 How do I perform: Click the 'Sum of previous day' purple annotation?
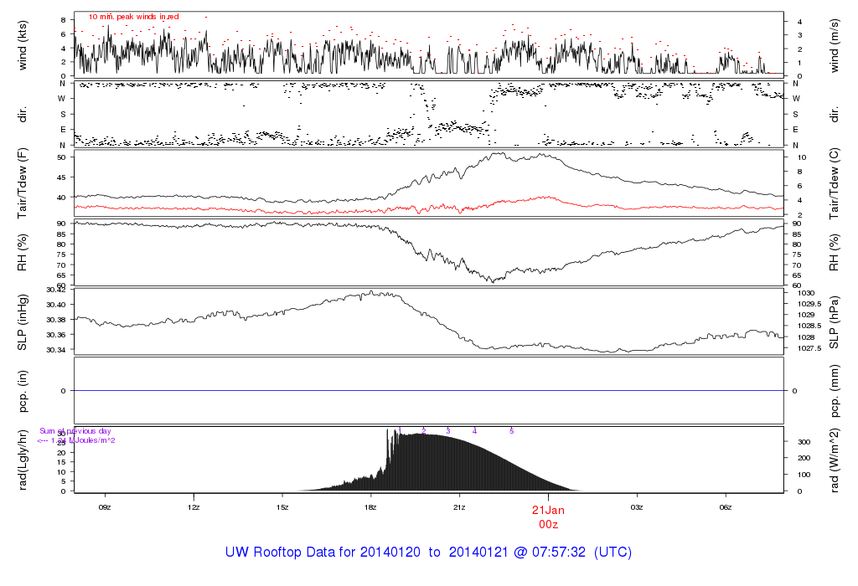click(x=75, y=431)
